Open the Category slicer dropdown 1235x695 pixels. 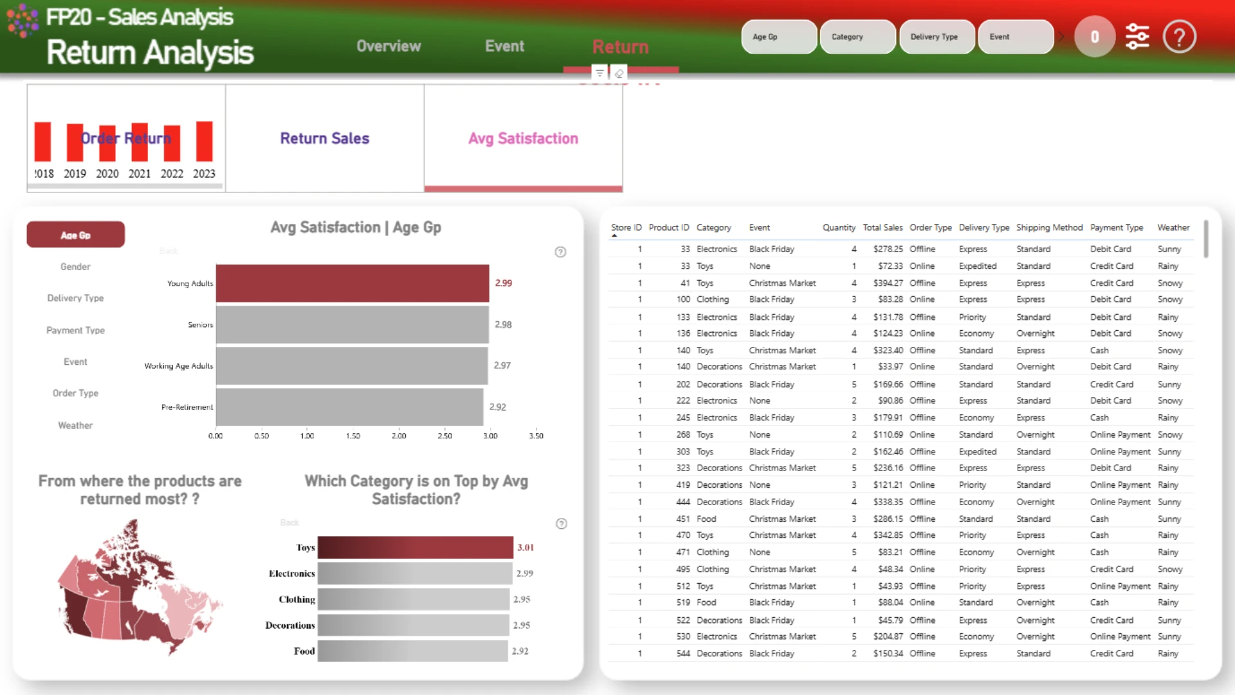[x=857, y=37]
